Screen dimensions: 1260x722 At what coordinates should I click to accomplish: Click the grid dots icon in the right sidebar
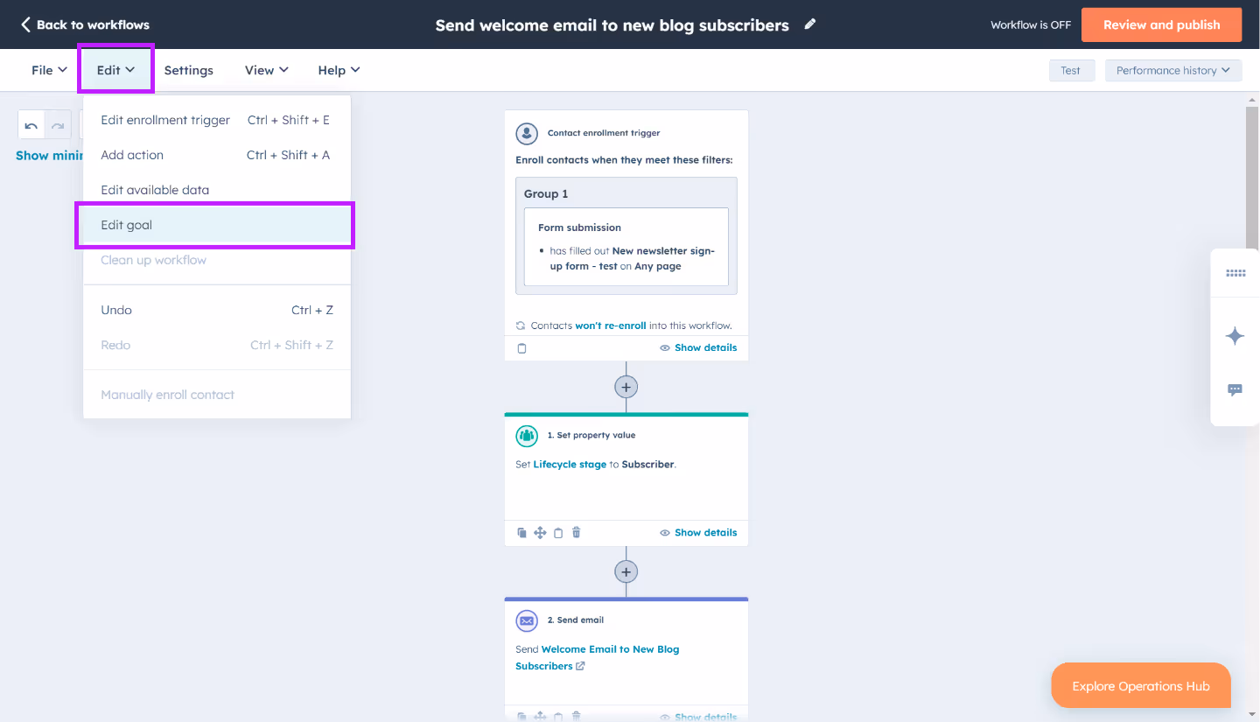tap(1235, 272)
